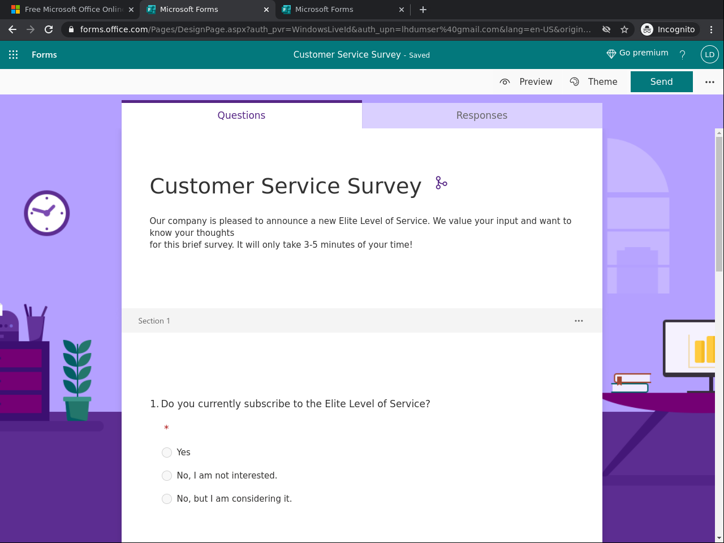The image size is (724, 543).
Task: Click the Preview label
Action: point(536,82)
